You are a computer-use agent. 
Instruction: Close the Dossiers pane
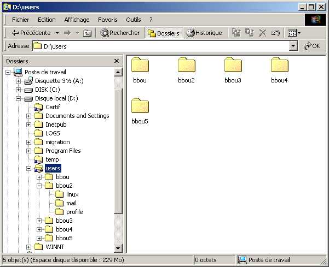click(x=117, y=61)
